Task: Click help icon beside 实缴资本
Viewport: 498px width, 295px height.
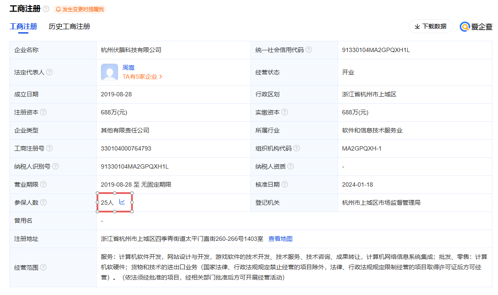Action: [285, 112]
